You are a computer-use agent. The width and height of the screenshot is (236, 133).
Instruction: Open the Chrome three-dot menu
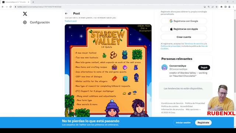(233, 7)
